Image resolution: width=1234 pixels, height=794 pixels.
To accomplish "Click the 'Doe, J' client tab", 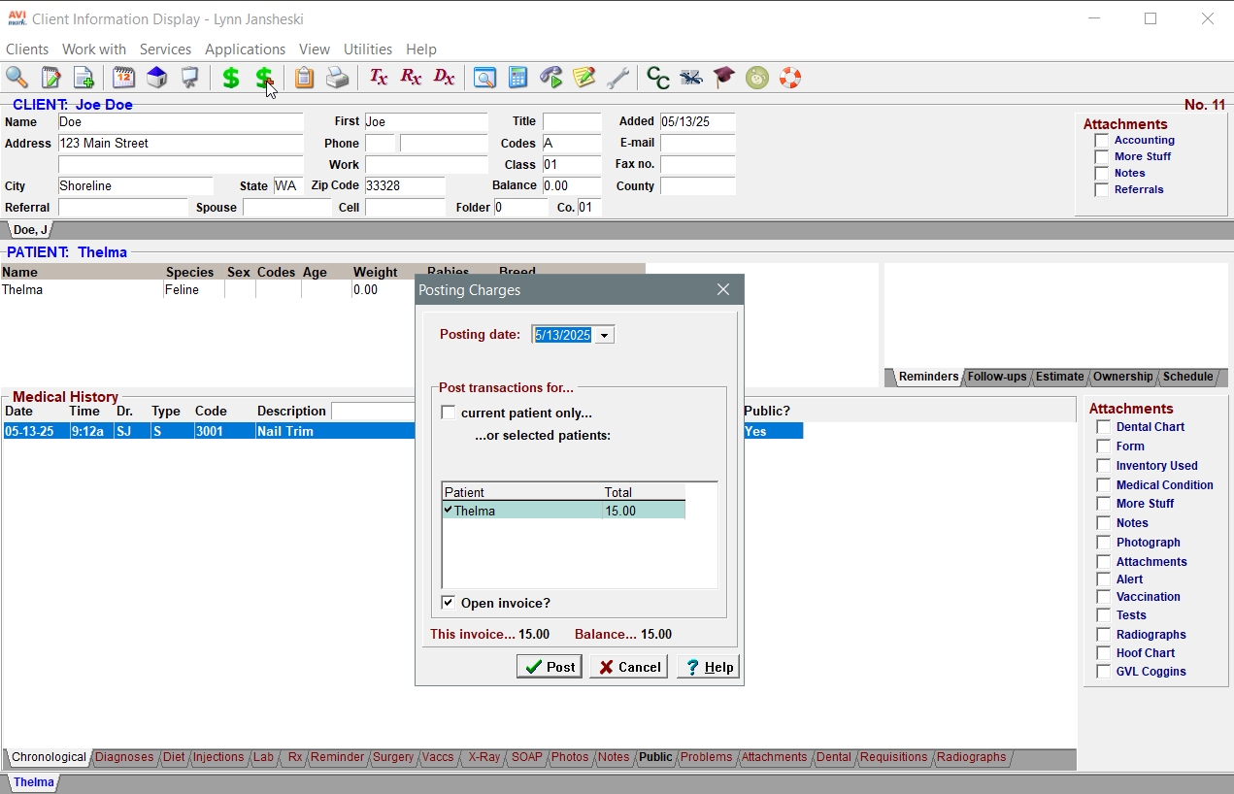I will (x=30, y=230).
